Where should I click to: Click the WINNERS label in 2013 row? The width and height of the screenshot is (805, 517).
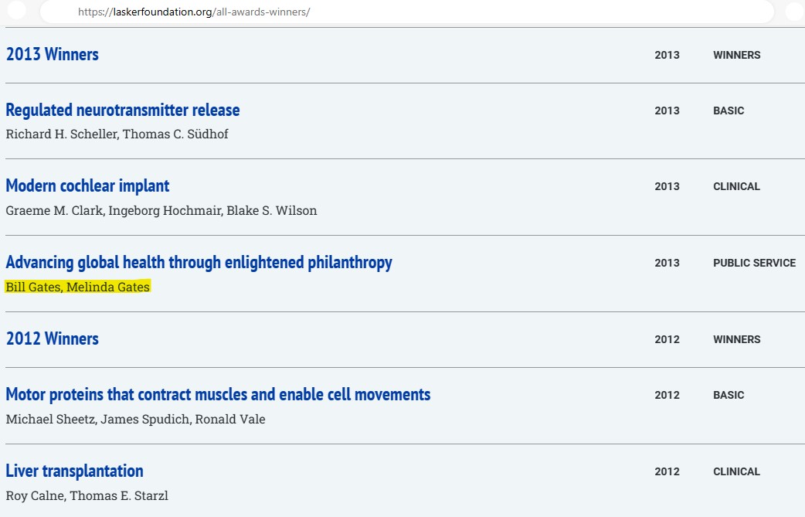tap(737, 56)
